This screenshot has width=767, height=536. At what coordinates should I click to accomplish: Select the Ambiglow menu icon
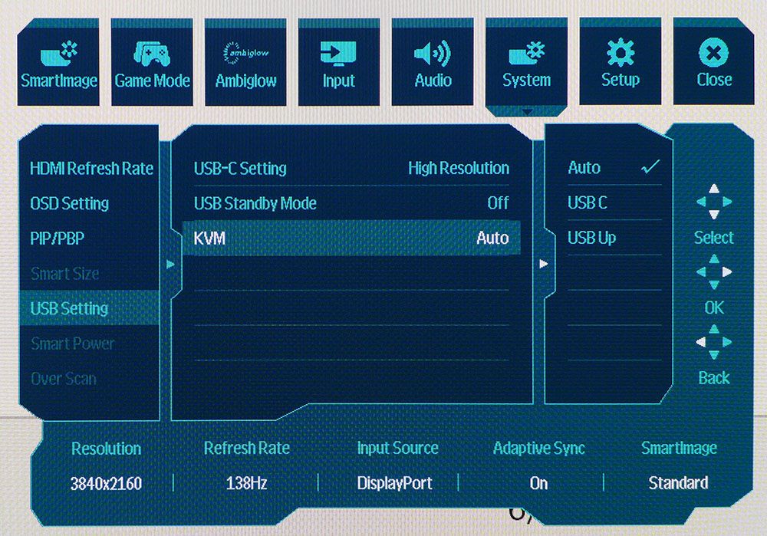[245, 53]
